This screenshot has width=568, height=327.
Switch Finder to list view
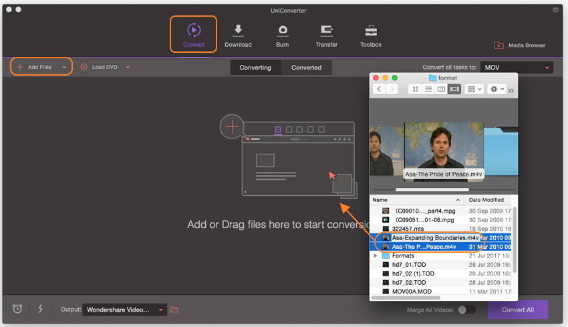point(428,89)
